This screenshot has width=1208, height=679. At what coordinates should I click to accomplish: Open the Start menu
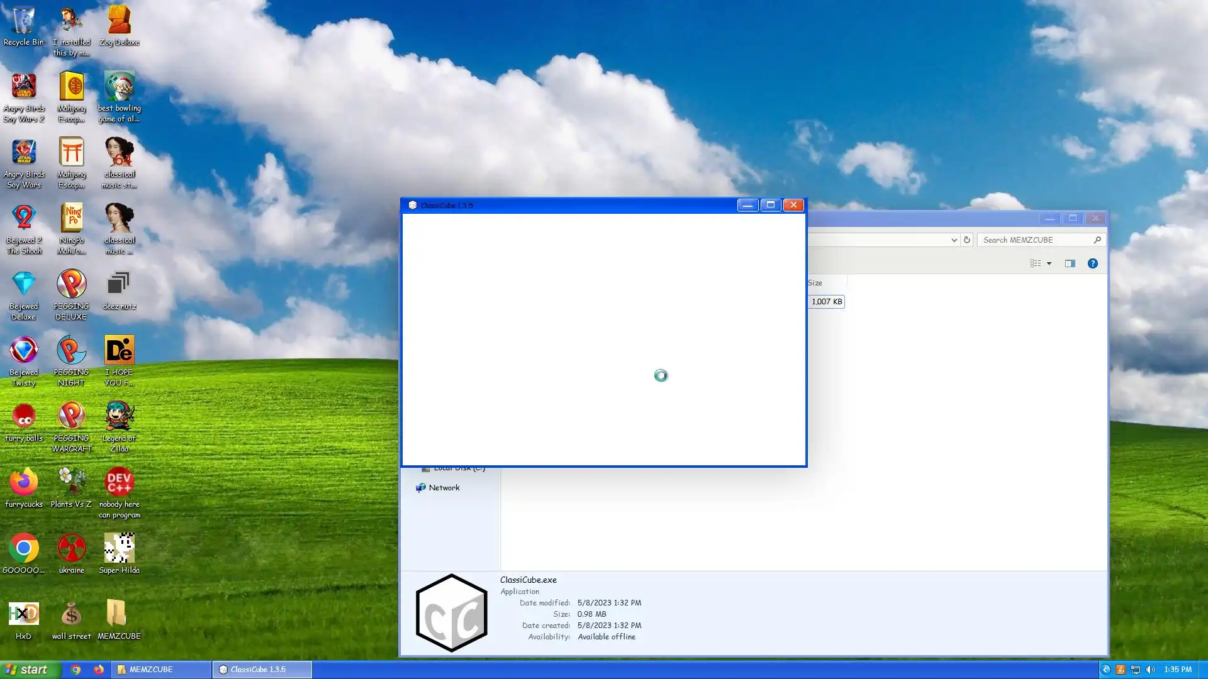(x=30, y=670)
